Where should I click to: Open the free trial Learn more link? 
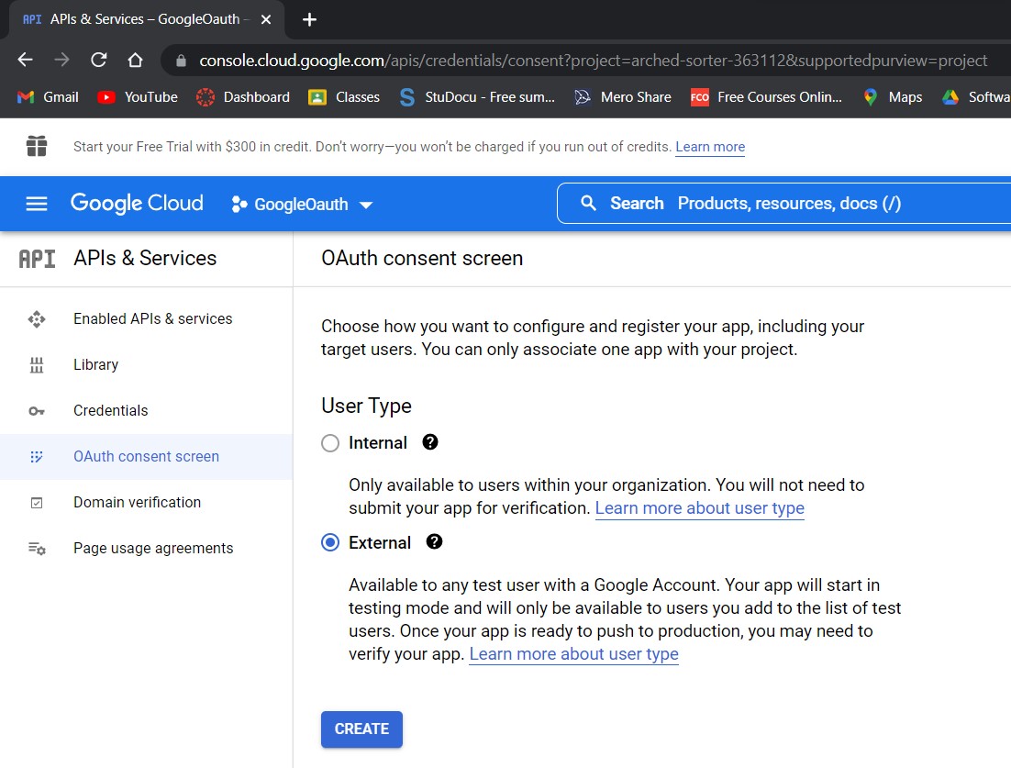pos(709,147)
